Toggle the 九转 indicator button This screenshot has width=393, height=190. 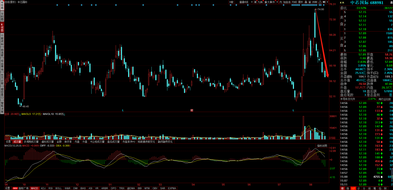261,2
